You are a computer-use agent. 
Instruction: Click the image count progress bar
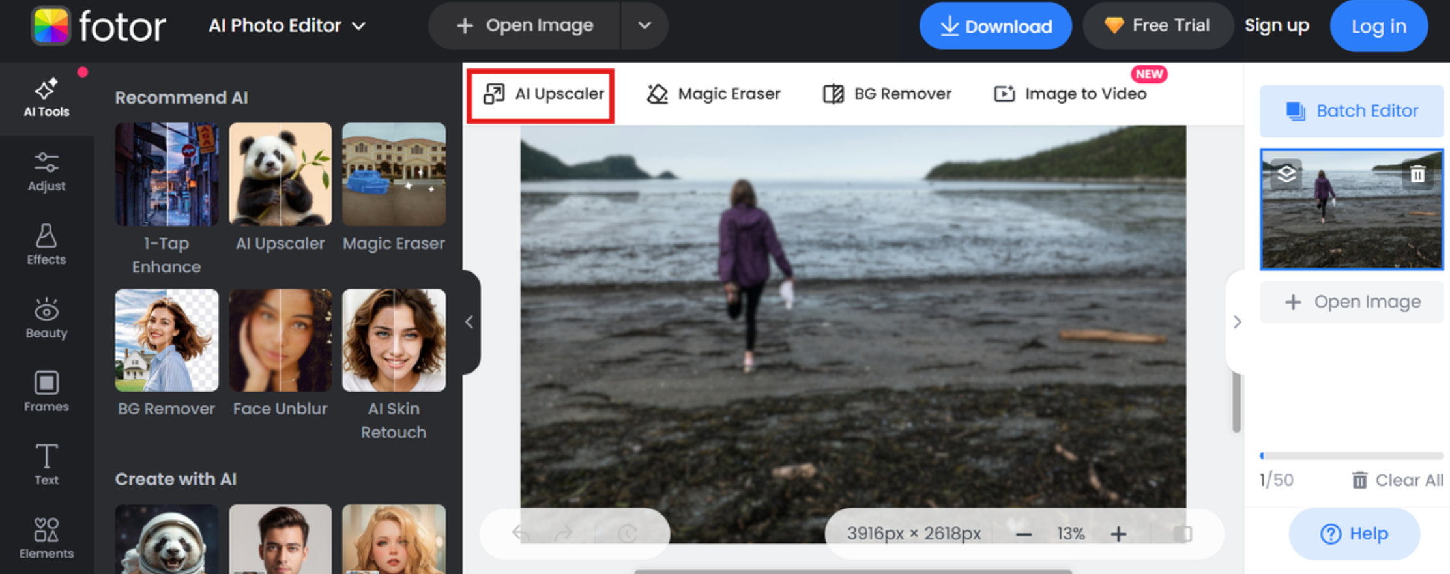click(x=1352, y=455)
